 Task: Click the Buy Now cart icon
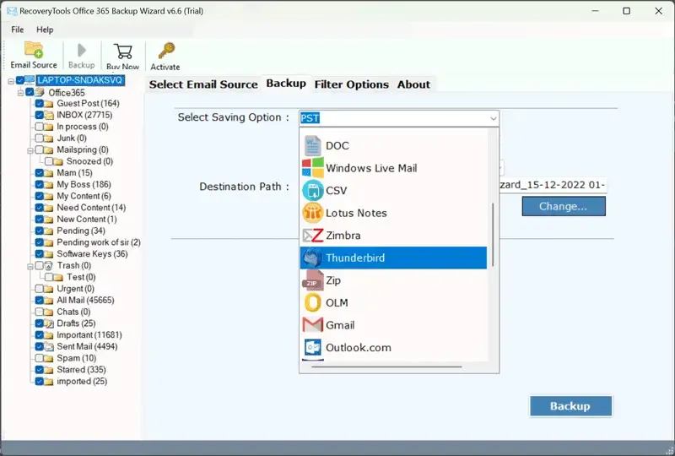tap(123, 53)
